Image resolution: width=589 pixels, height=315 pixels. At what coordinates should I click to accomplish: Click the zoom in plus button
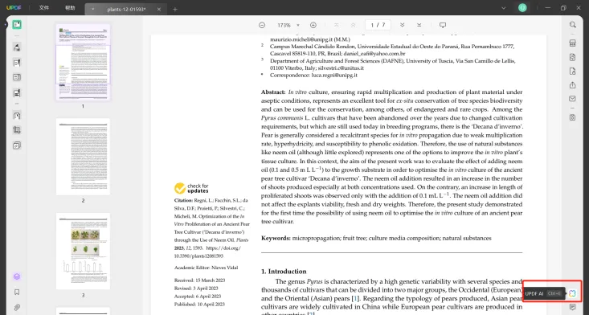tap(313, 25)
